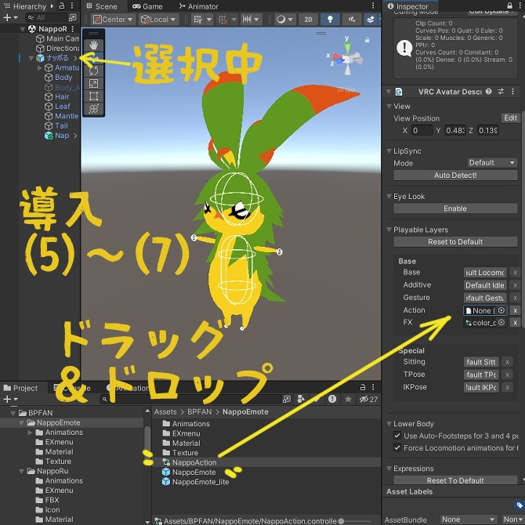Select NappoAction controller asset
This screenshot has width=525, height=525.
point(194,462)
